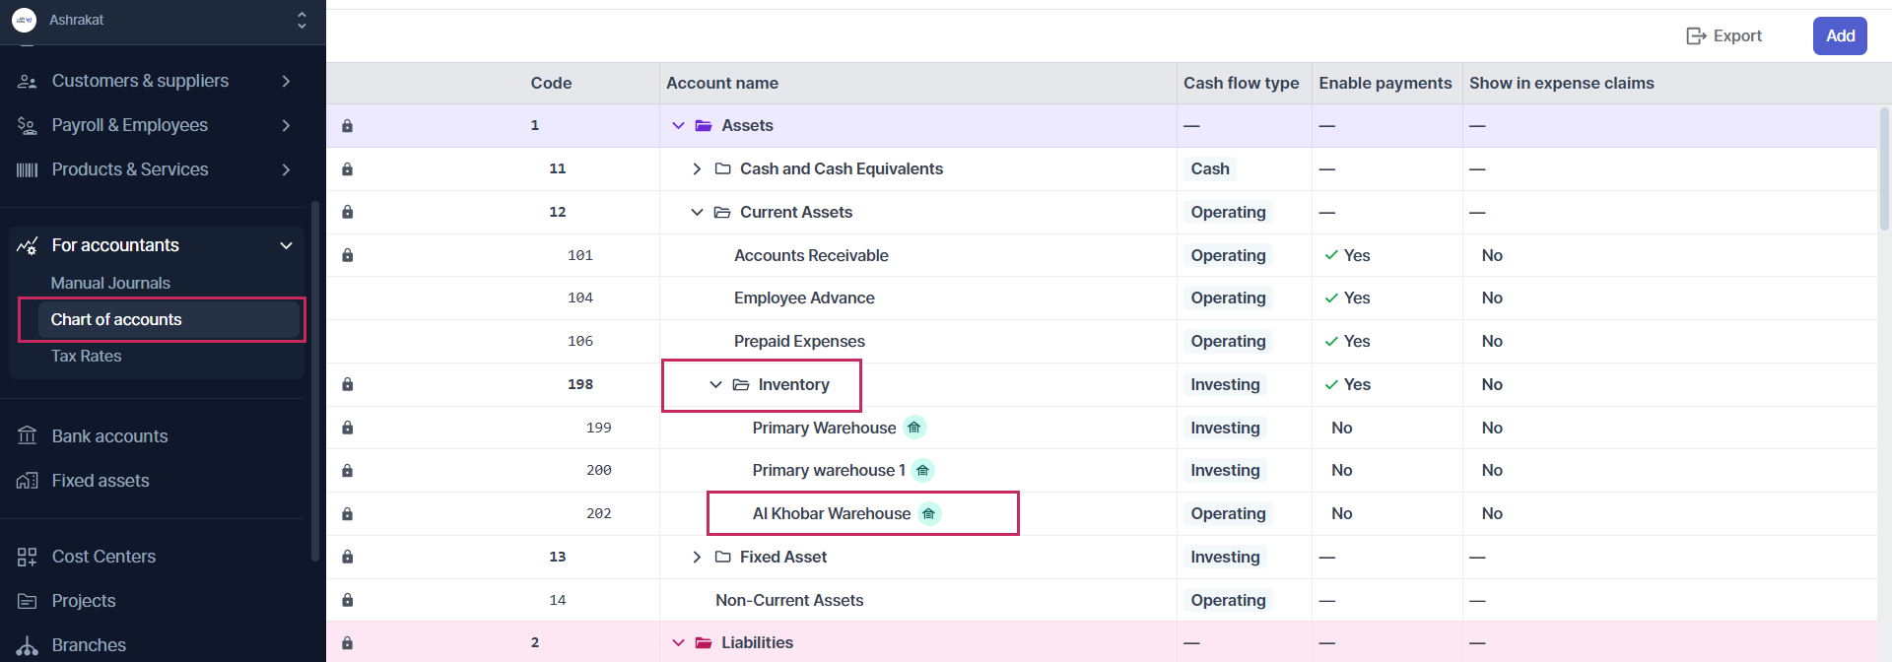Open the Ashrakat organization switcher

302,20
